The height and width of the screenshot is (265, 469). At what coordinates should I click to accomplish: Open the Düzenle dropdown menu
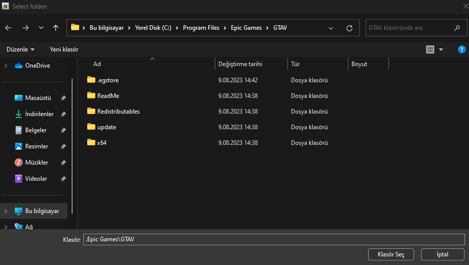(21, 49)
